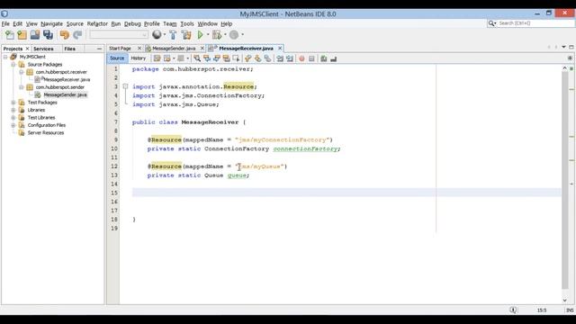This screenshot has width=576, height=324.
Task: Click the Comment icon in editor toolbar
Action: click(324, 58)
